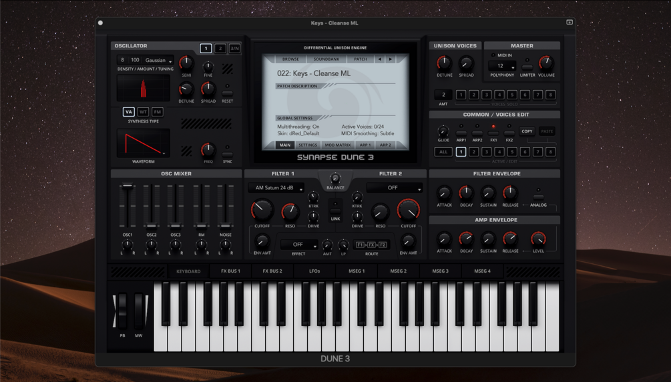671x382 pixels.
Task: Open Filter 1 type AM Saturn 24 dB dropdown
Action: pyautogui.click(x=276, y=187)
